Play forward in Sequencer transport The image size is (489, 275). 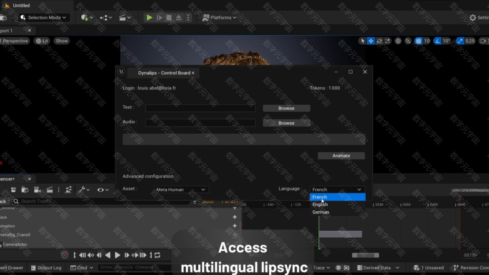(x=117, y=255)
